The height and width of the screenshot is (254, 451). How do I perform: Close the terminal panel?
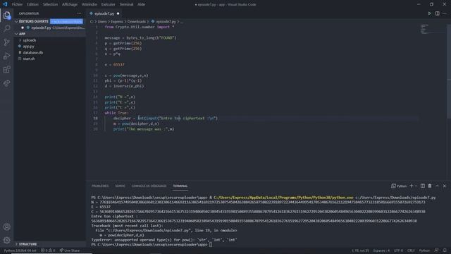point(445,186)
